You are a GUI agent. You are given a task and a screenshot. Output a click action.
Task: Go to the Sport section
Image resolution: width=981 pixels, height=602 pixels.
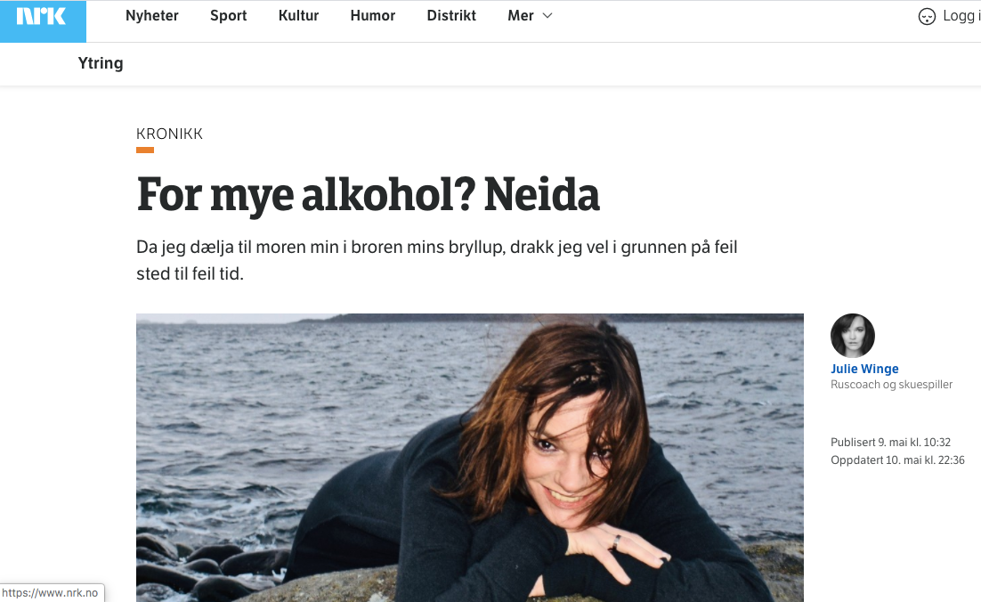tap(229, 16)
